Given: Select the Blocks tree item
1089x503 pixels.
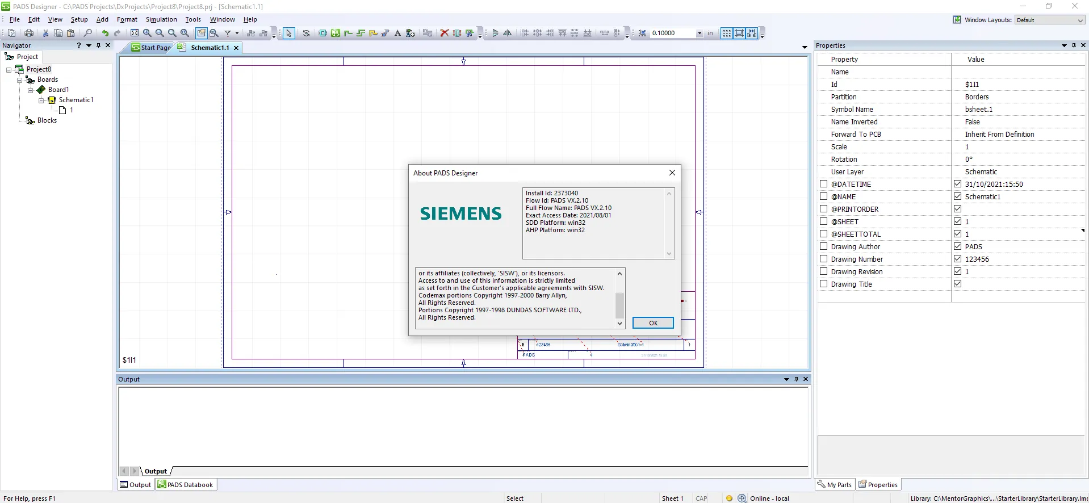Looking at the screenshot, I should (x=47, y=120).
